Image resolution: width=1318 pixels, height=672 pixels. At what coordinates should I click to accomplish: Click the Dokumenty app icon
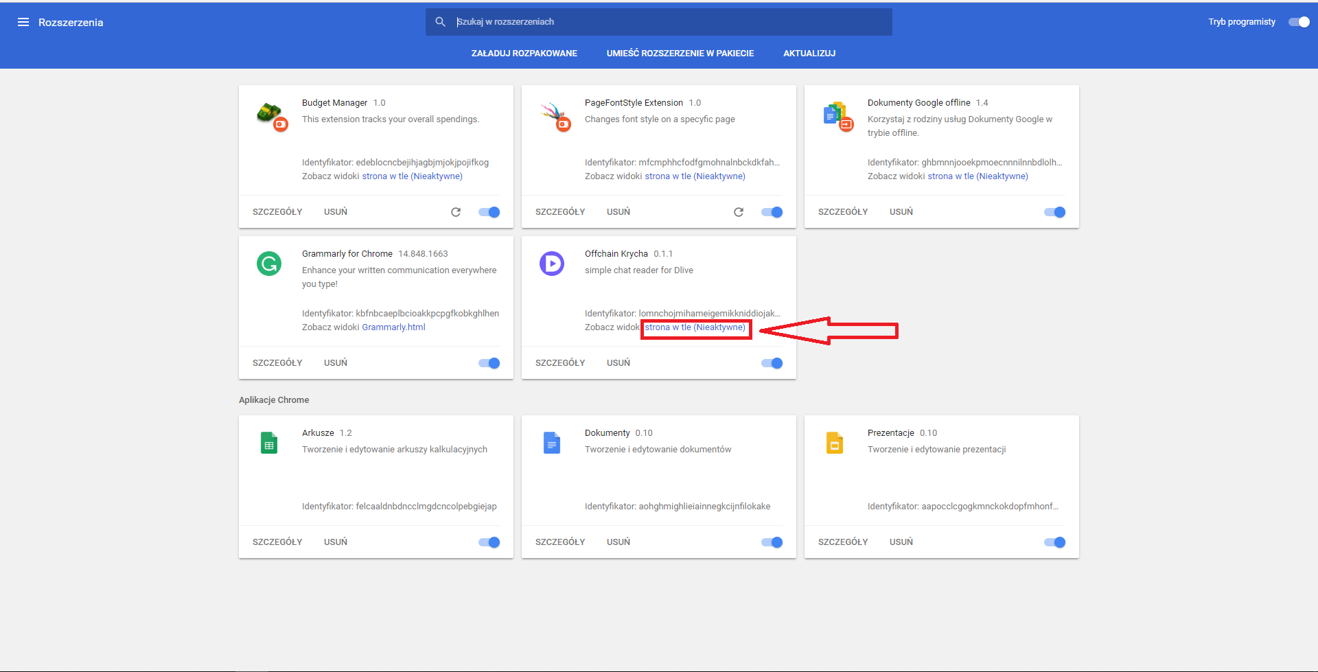click(552, 443)
